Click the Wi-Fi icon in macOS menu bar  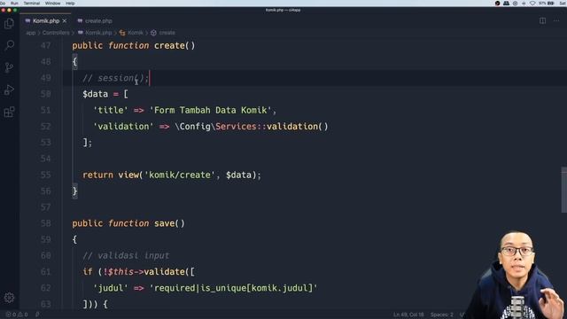[x=532, y=4]
